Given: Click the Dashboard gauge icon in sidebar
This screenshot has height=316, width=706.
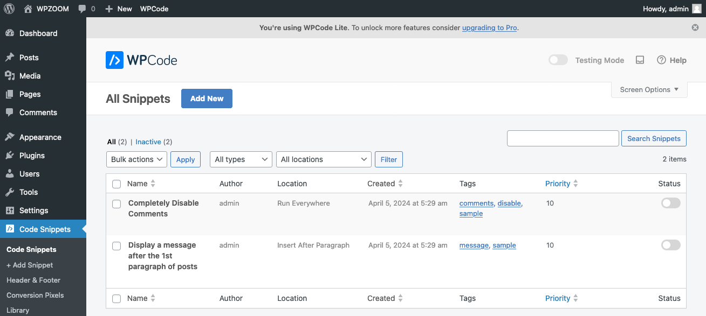Looking at the screenshot, I should [x=10, y=33].
